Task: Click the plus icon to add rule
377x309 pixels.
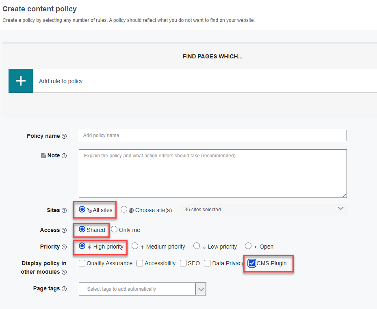Action: [x=21, y=81]
